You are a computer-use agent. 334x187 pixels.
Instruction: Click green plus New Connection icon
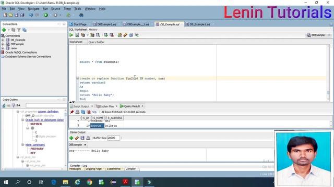coord(4,30)
